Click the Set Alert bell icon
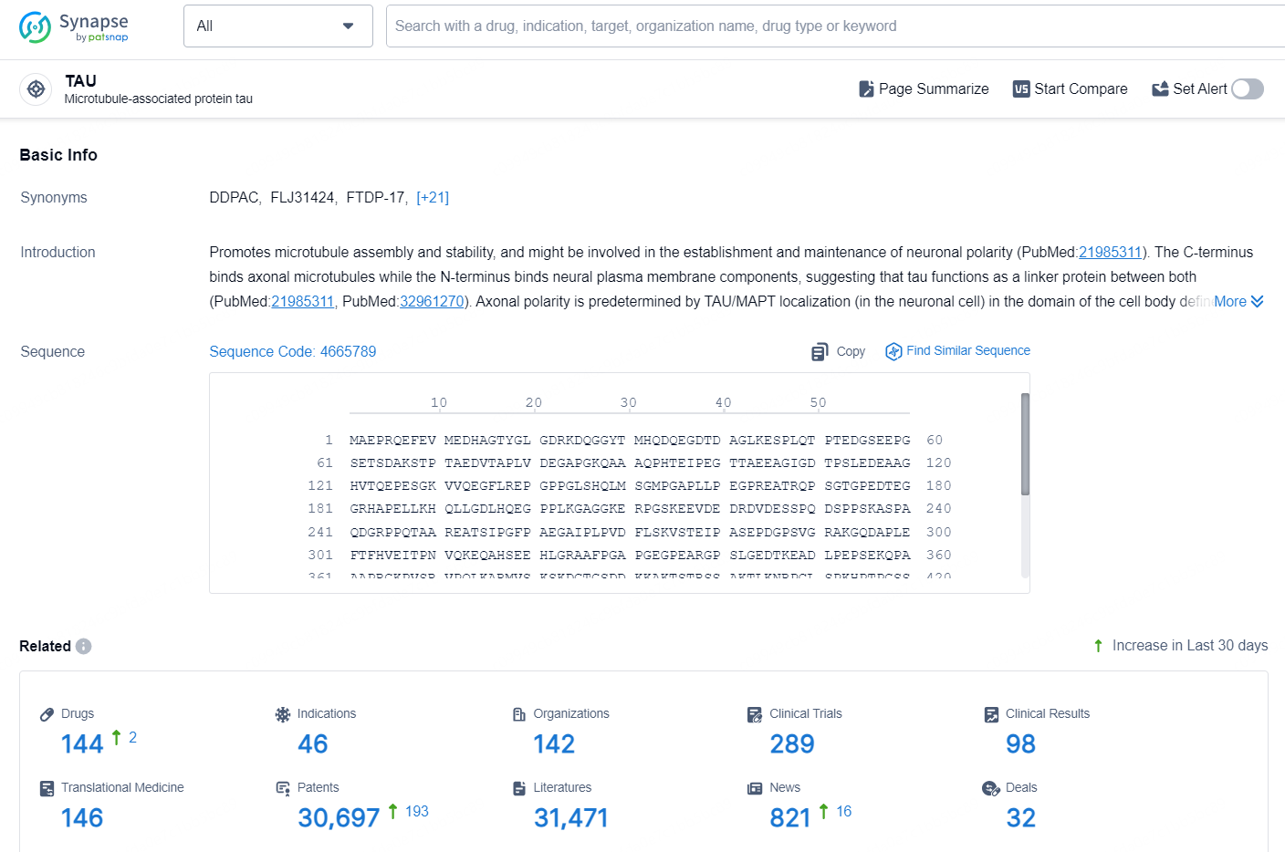The height and width of the screenshot is (852, 1285). (x=1160, y=89)
